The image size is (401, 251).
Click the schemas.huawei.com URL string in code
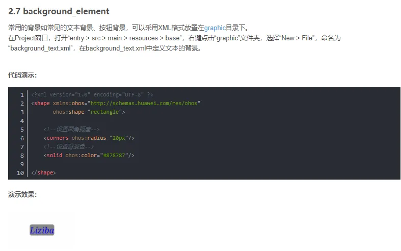(144, 103)
